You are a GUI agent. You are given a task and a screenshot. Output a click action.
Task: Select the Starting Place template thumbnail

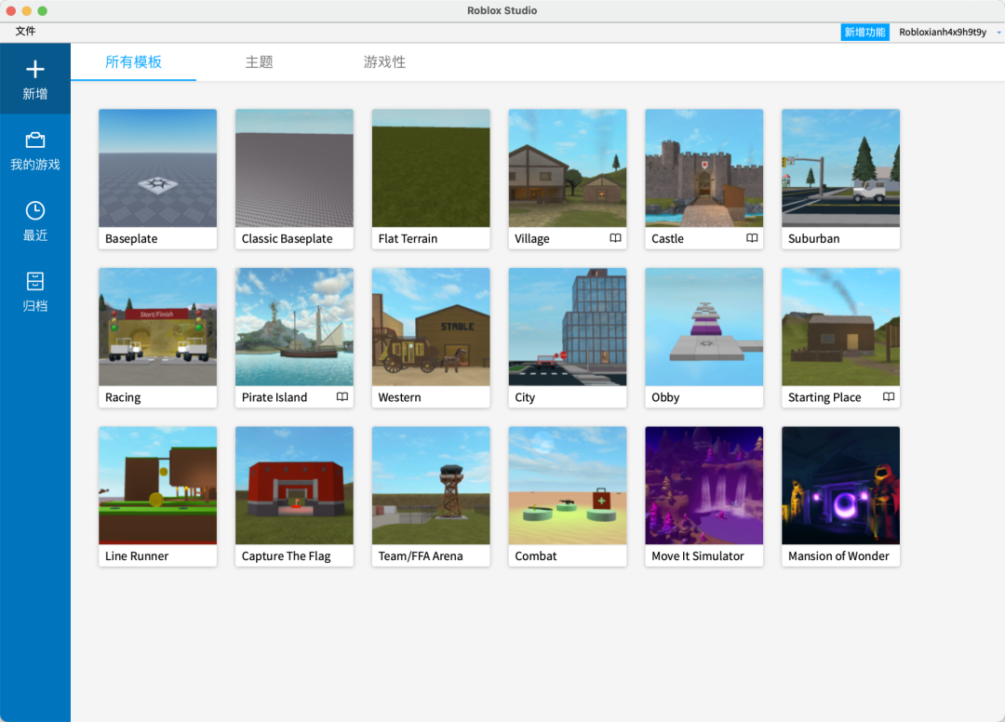pos(840,327)
